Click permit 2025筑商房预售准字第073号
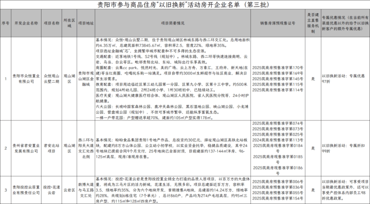 click(x=277, y=129)
